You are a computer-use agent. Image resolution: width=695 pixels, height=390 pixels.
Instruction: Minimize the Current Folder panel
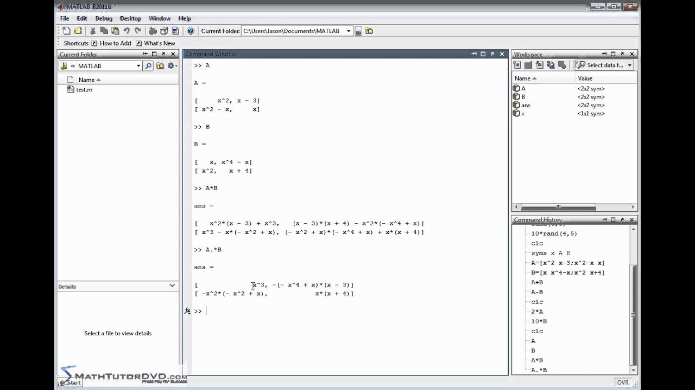(145, 54)
